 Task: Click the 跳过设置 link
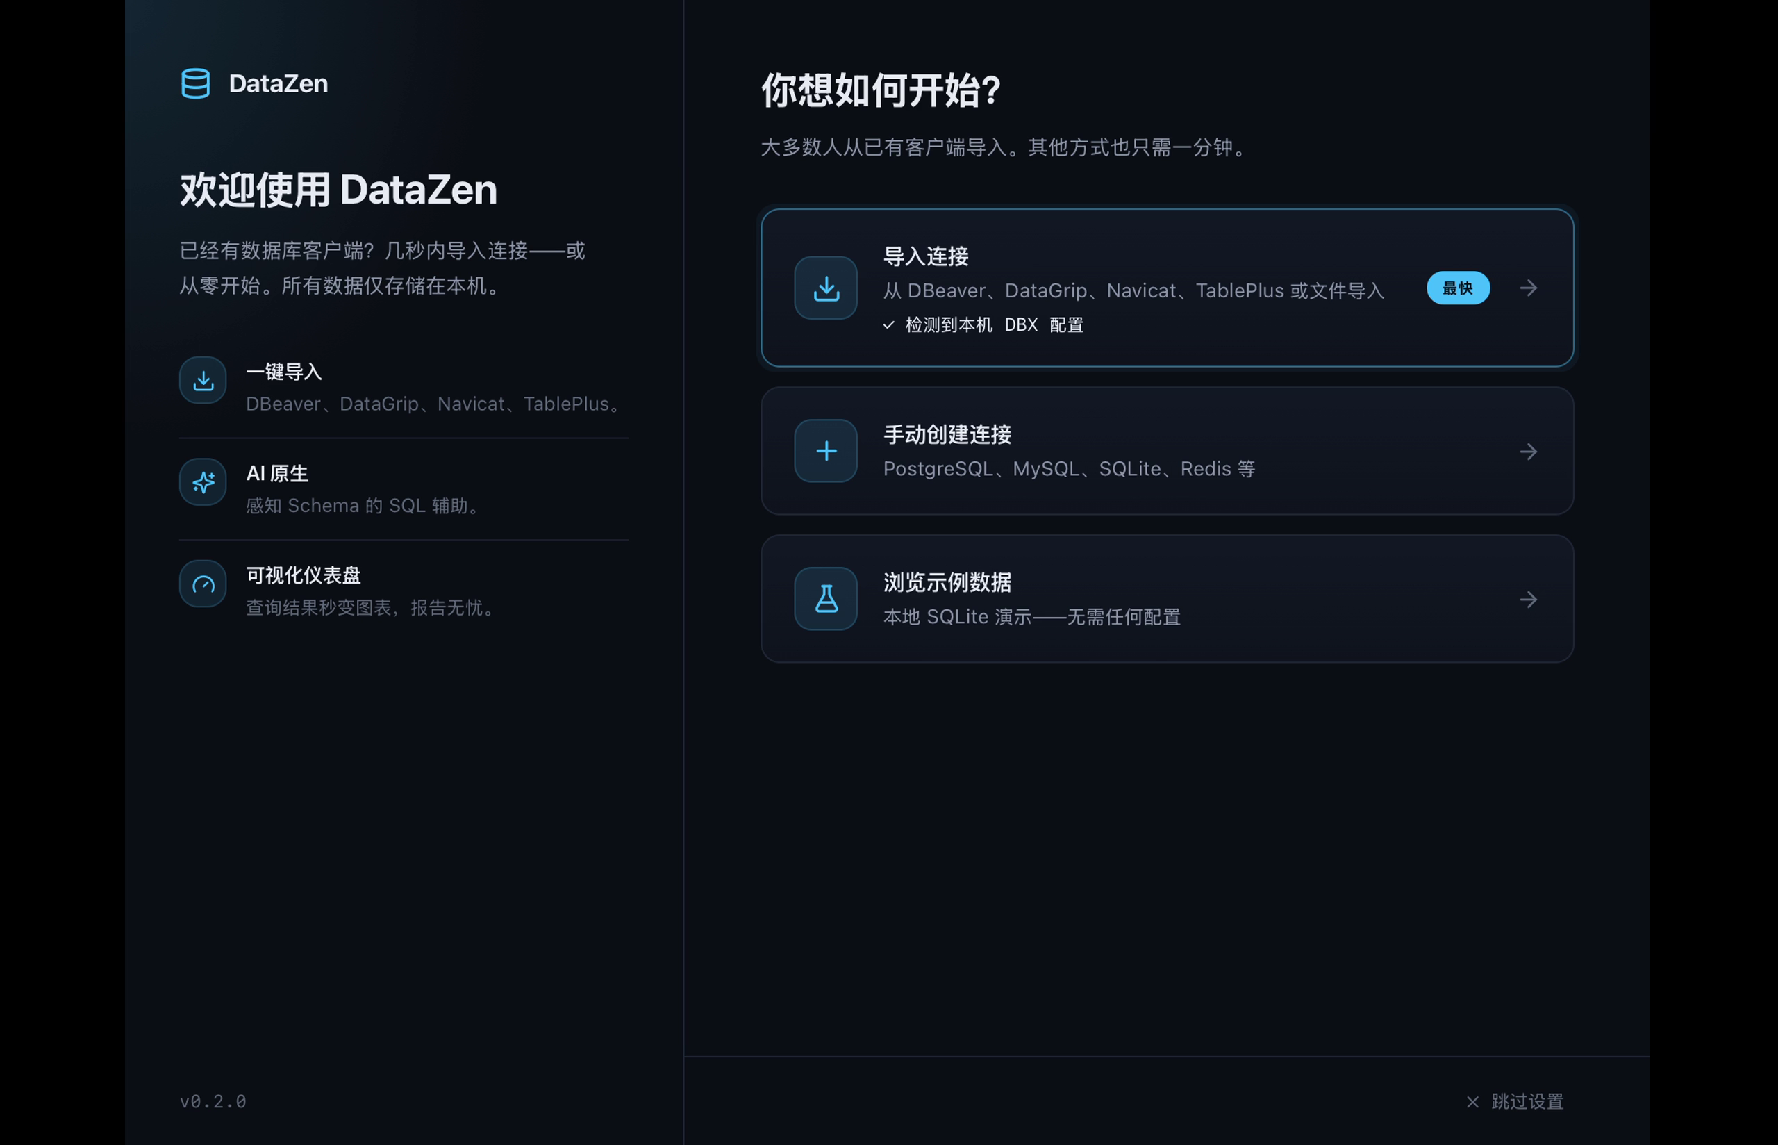(x=1527, y=1101)
